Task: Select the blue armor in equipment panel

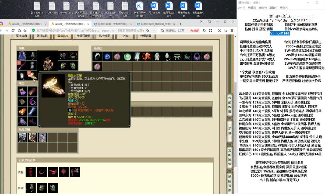Action: click(22, 56)
